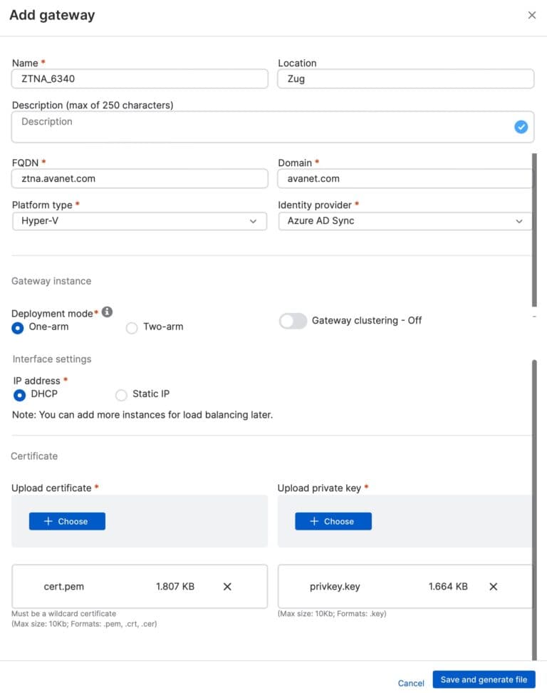Image resolution: width=547 pixels, height=693 pixels.
Task: Select the Two-arm deployment mode
Action: point(131,327)
